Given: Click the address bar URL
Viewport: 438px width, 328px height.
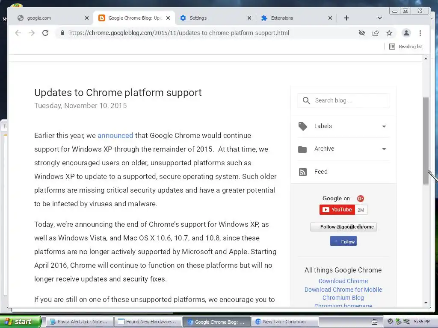Looking at the screenshot, I should 179,33.
